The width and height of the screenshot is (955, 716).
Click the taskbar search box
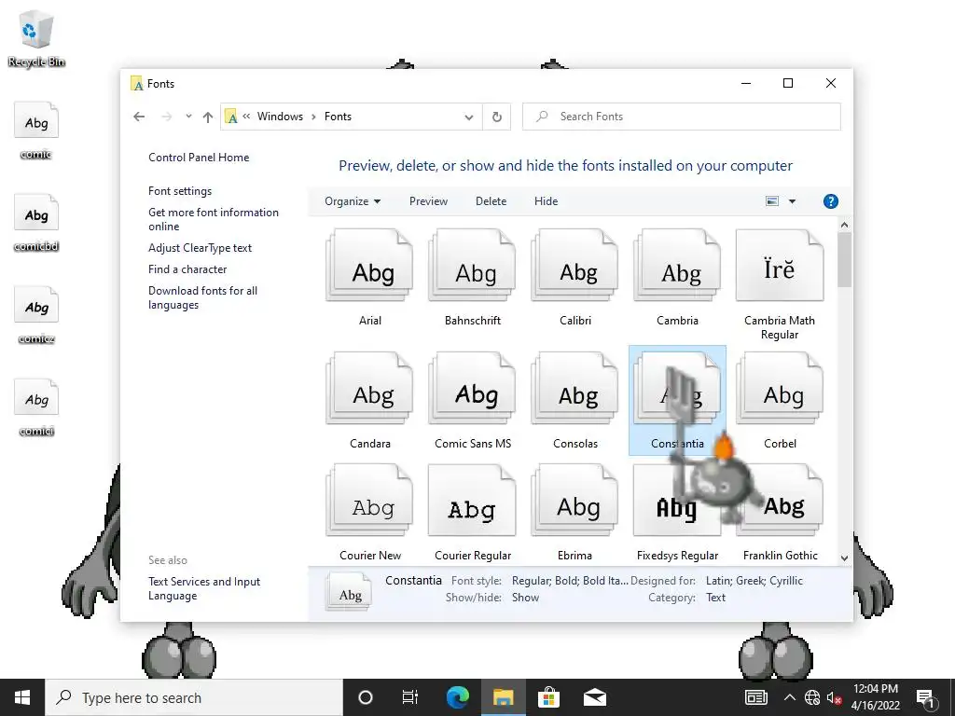point(194,697)
